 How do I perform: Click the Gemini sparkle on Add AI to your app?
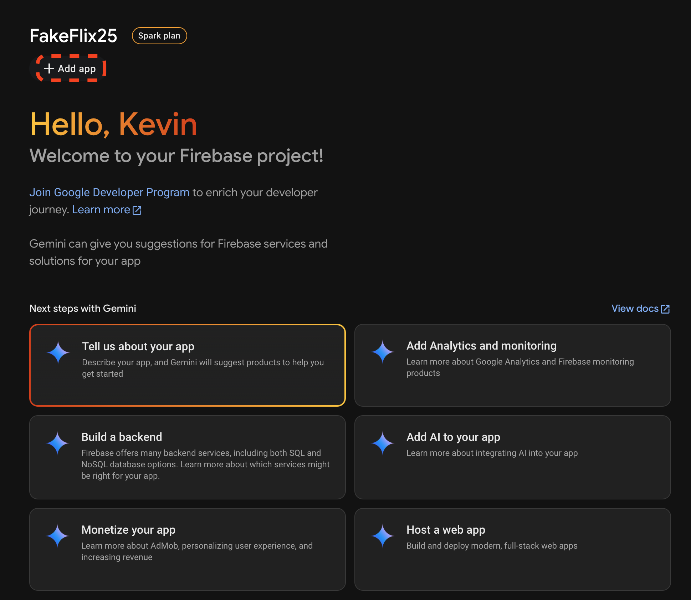(x=383, y=443)
